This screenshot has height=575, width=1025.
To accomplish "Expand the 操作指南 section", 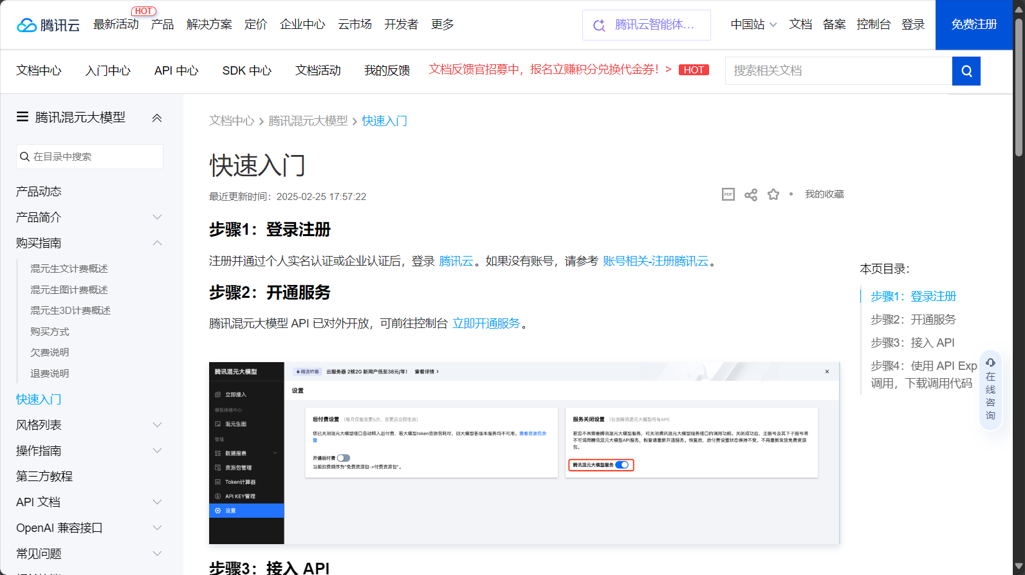I will (157, 451).
